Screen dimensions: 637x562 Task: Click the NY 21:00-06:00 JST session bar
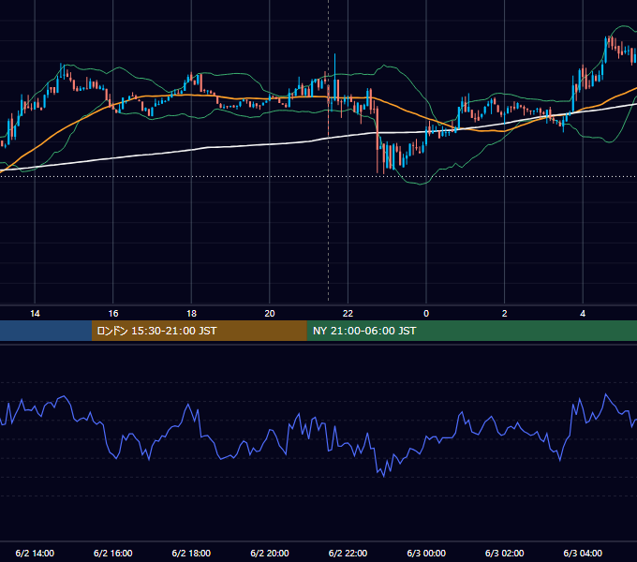(471, 331)
